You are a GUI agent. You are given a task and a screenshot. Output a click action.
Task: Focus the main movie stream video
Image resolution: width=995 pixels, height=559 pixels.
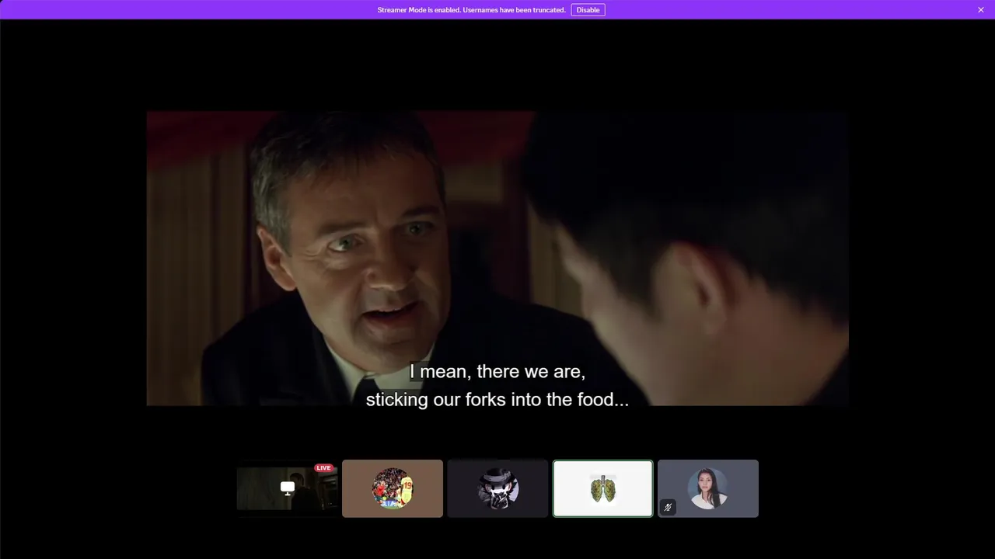pyautogui.click(x=497, y=259)
